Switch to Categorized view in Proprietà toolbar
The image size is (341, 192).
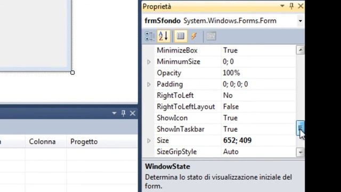pyautogui.click(x=149, y=36)
